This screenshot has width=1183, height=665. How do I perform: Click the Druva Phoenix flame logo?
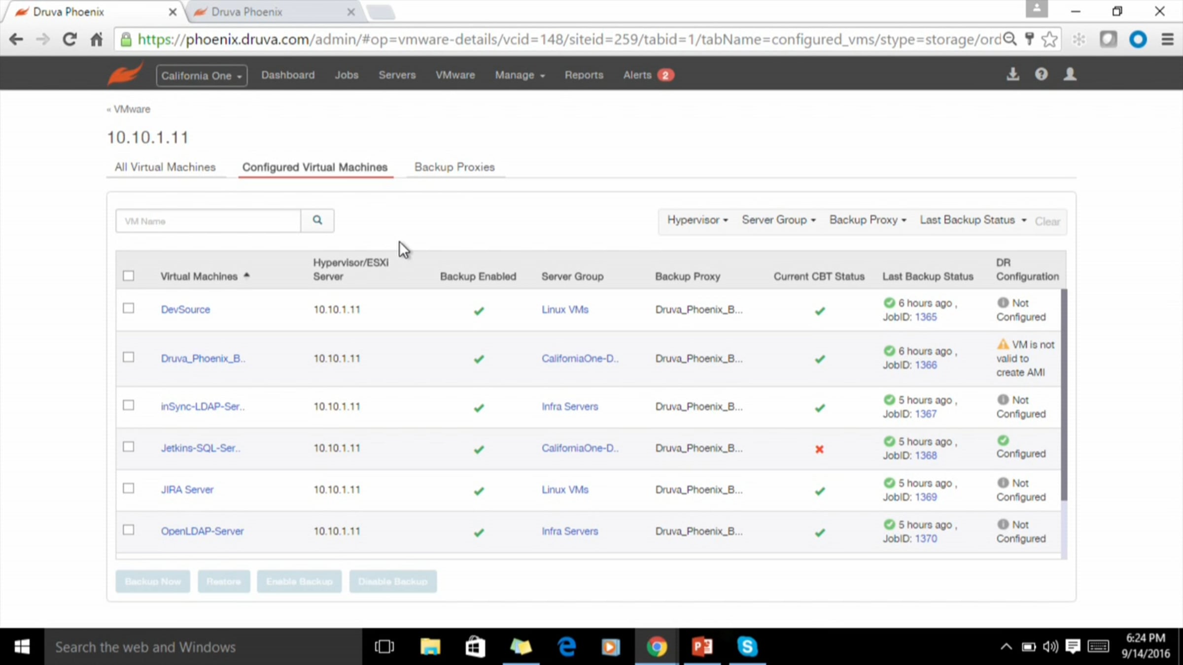coord(125,74)
